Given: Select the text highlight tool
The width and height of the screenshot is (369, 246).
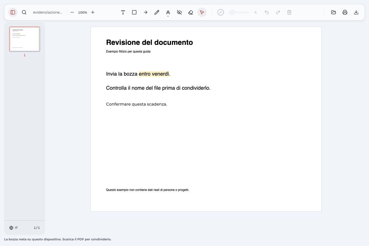Looking at the screenshot, I should point(168,12).
